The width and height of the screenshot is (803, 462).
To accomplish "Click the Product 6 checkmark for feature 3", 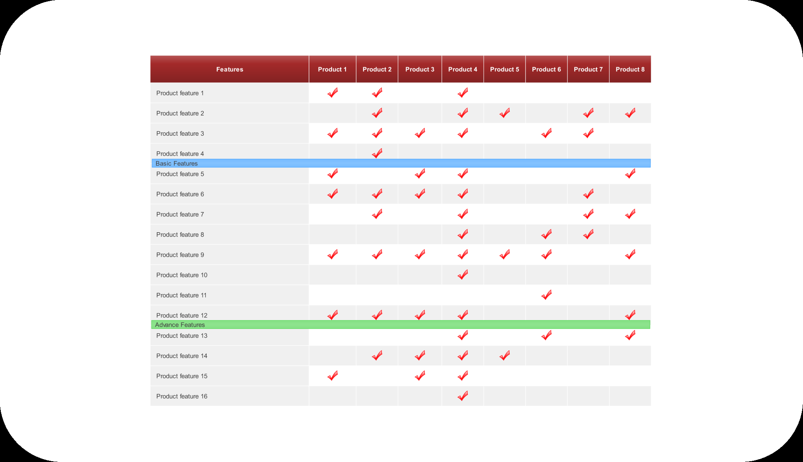I will coord(546,133).
